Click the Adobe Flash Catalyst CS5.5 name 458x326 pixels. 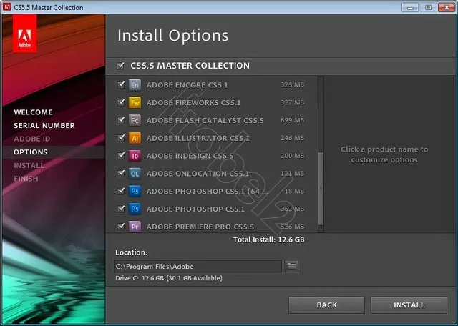click(205, 120)
